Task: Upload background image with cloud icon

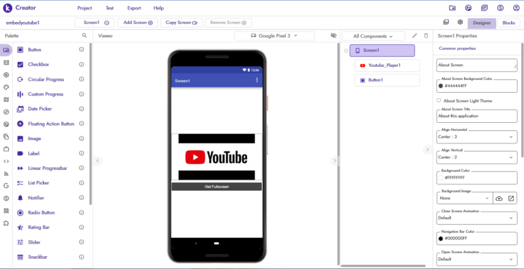Action: click(499, 198)
